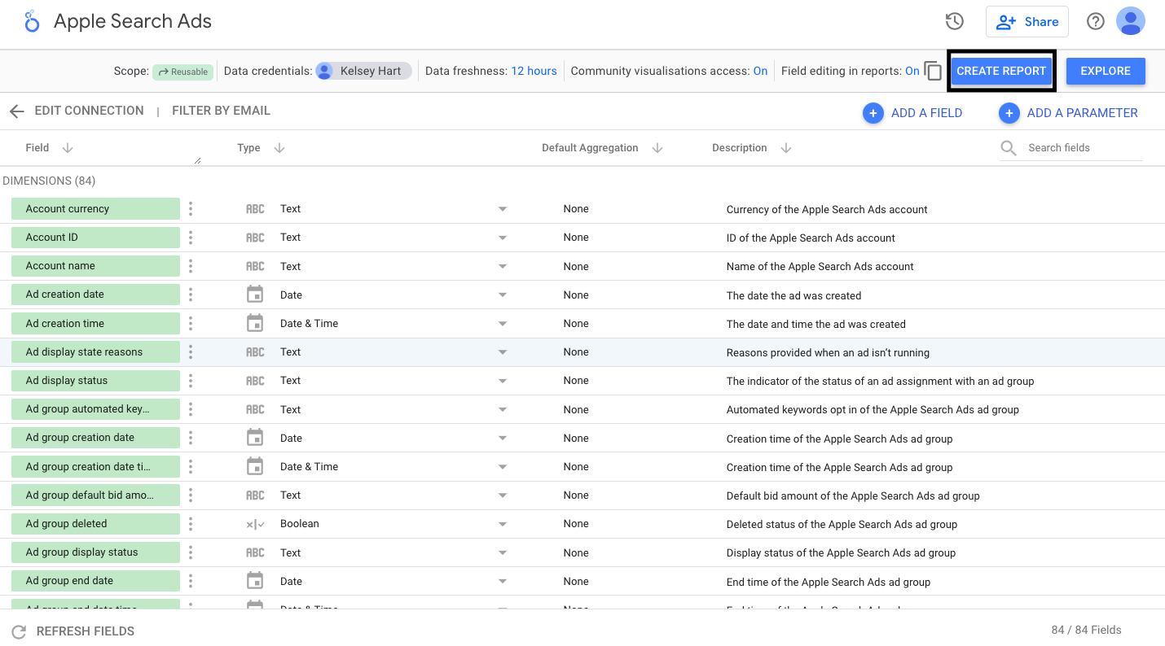Viewport: 1165px width, 646px height.
Task: Click the Kelsey Hart data credentials chip
Action: click(x=363, y=71)
